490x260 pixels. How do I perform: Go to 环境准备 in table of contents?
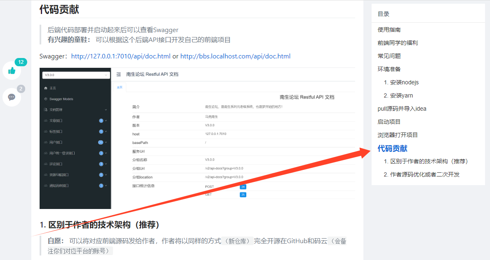click(389, 69)
